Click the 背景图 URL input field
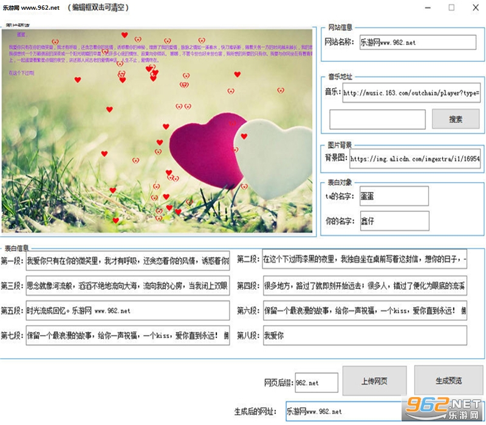 click(x=415, y=158)
